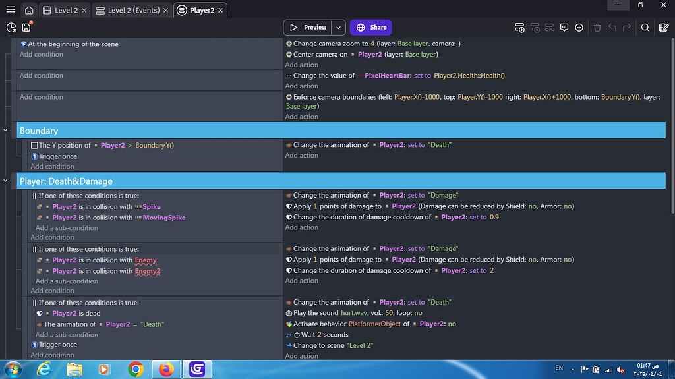Edit the damage cooldown value 0.9
675x379 pixels.
click(x=494, y=217)
